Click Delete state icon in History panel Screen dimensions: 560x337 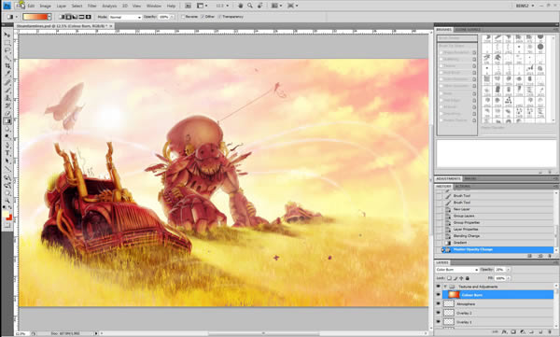tap(550, 256)
